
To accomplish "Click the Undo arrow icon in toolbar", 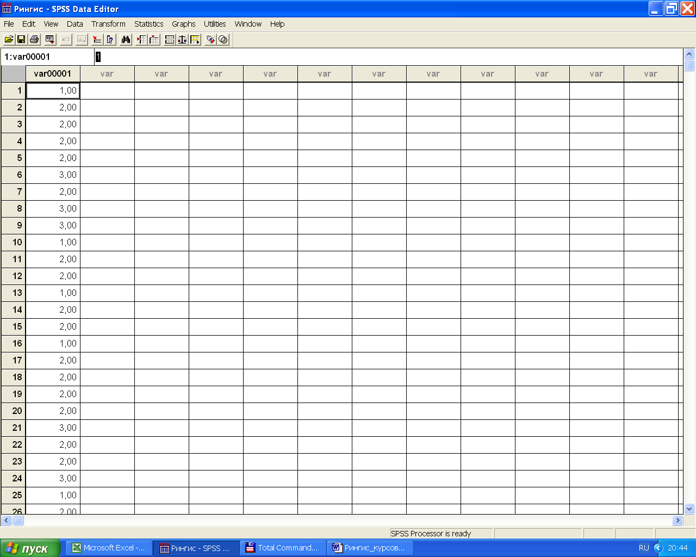I will click(66, 39).
